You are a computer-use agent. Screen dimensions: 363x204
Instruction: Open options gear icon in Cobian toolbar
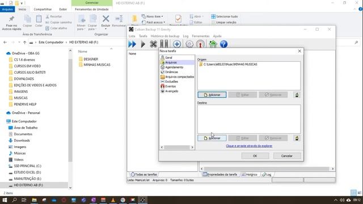point(189,44)
